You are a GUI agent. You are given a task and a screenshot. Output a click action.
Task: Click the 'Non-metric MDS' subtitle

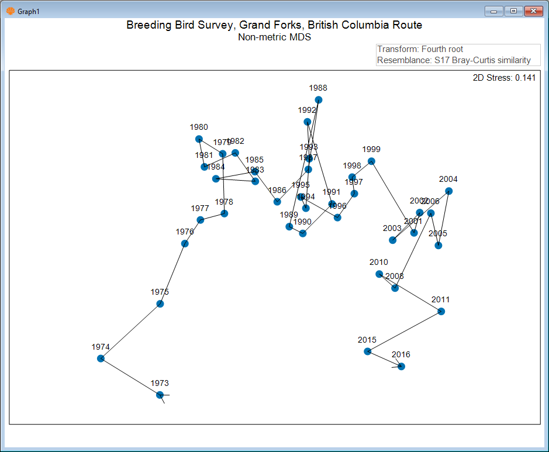pyautogui.click(x=274, y=37)
